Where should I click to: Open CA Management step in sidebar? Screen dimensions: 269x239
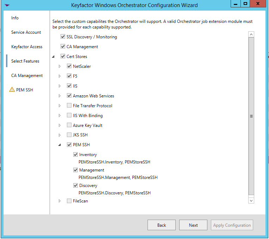click(x=27, y=76)
